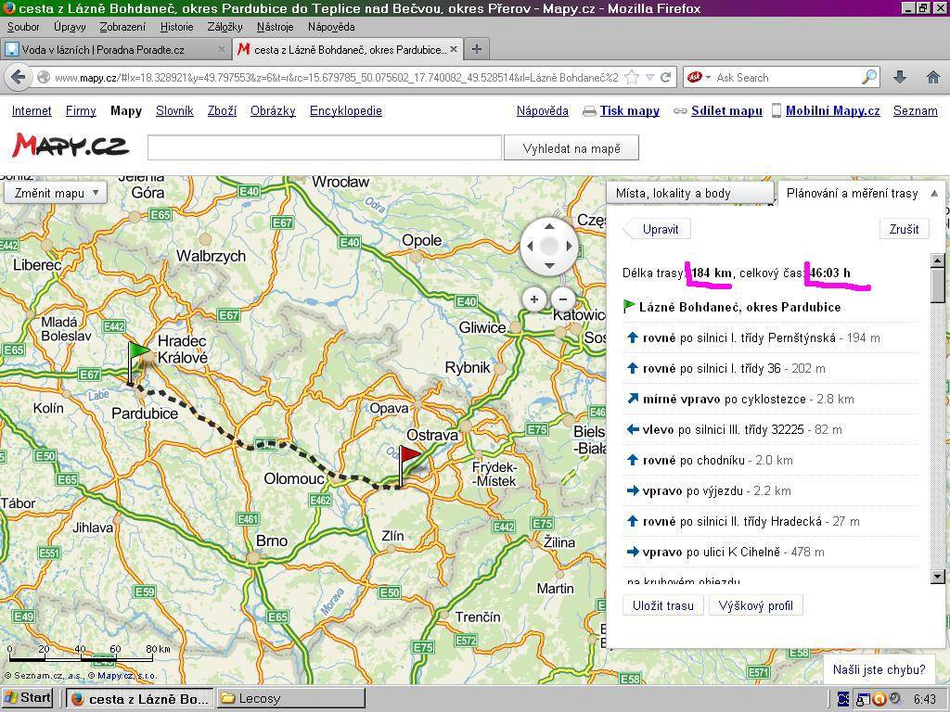Open the Výškový profil button
The height and width of the screenshot is (712, 950).
(x=755, y=605)
